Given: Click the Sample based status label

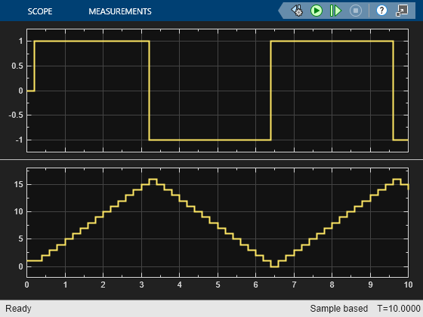Looking at the screenshot, I should pyautogui.click(x=339, y=309).
